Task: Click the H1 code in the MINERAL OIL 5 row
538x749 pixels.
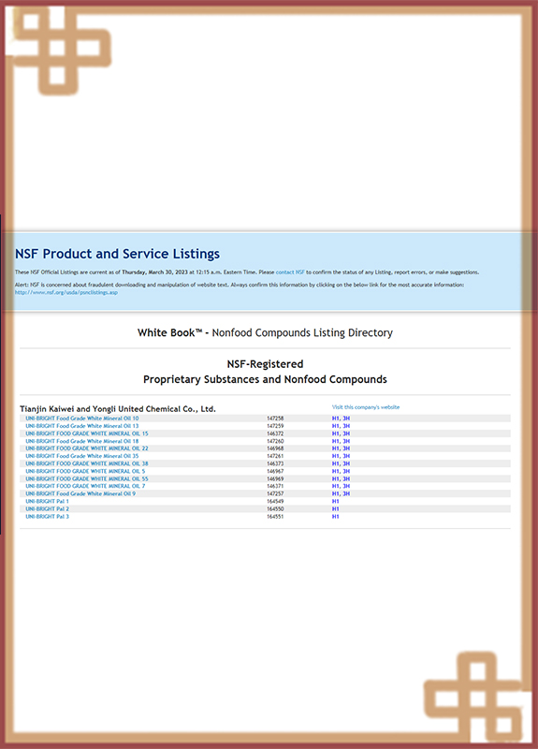Action: (336, 472)
